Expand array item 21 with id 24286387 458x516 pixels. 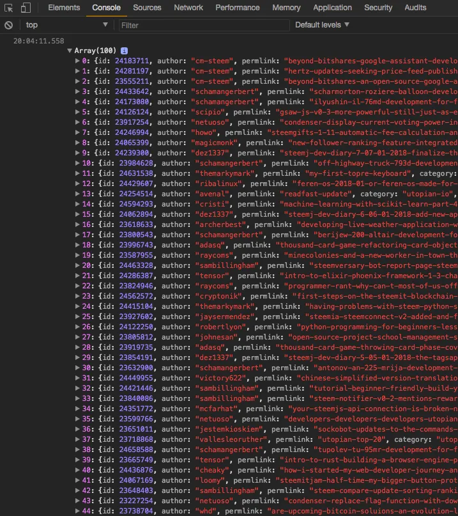77,276
